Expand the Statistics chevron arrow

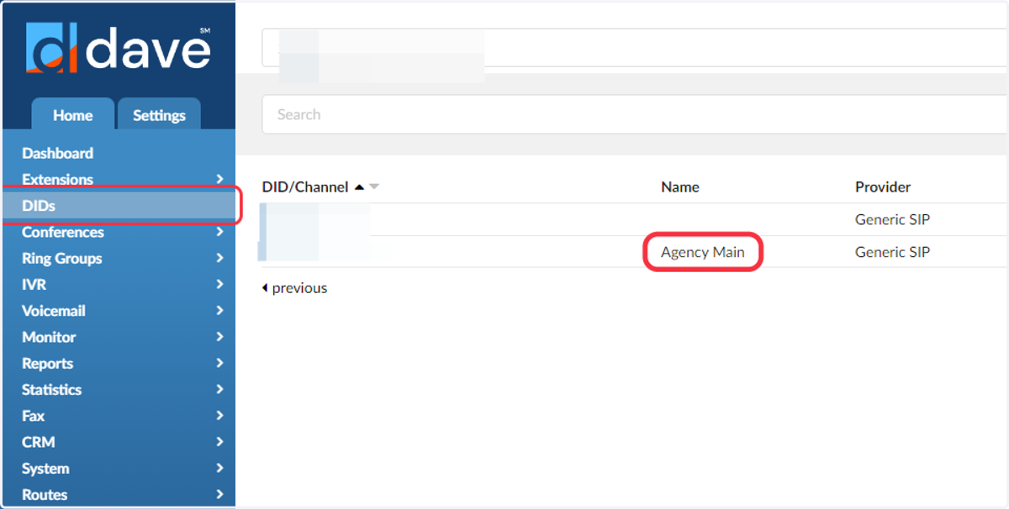click(x=219, y=390)
